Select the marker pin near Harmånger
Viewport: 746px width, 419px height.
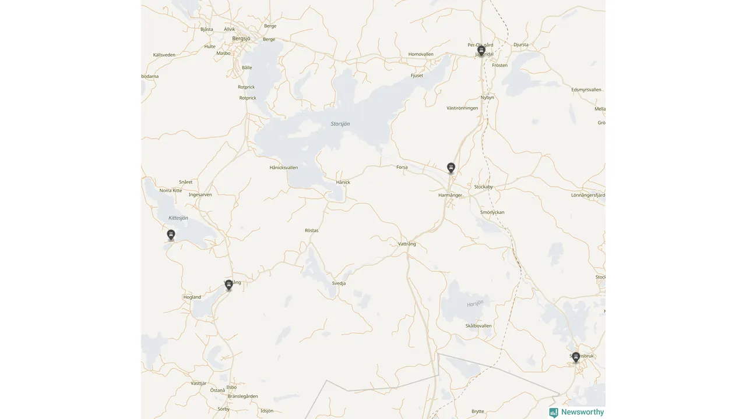point(451,168)
